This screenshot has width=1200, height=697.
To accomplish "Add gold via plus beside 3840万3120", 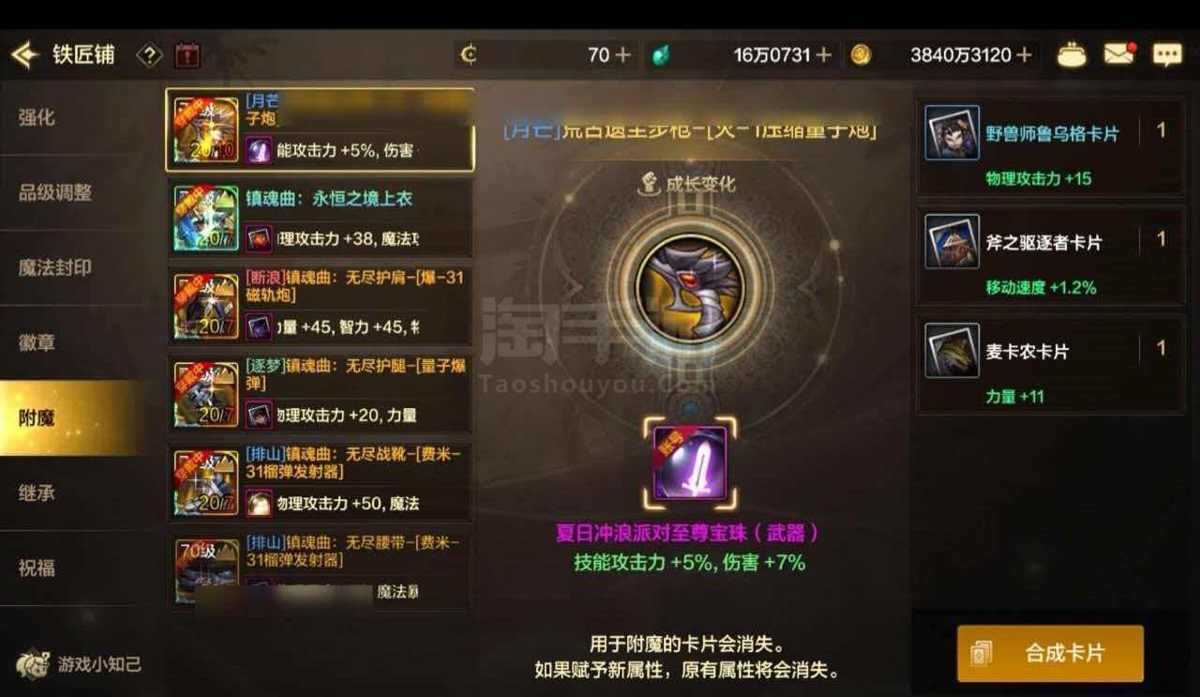I will click(1024, 55).
